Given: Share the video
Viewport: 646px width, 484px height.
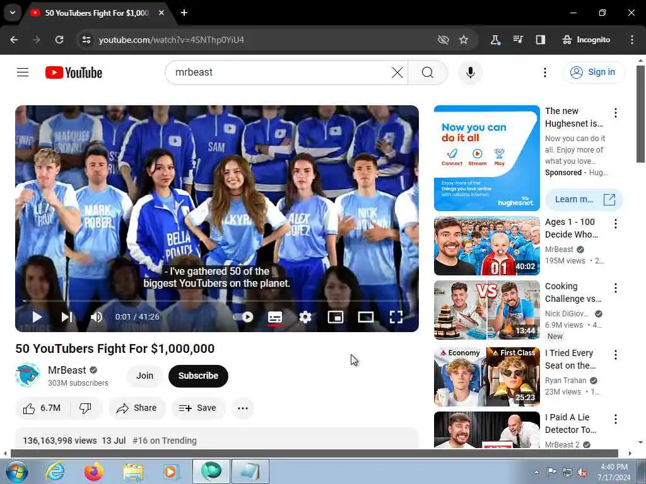Looking at the screenshot, I should (137, 408).
